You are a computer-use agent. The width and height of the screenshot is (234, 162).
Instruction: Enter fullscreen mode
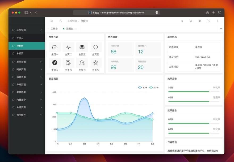tap(182, 21)
